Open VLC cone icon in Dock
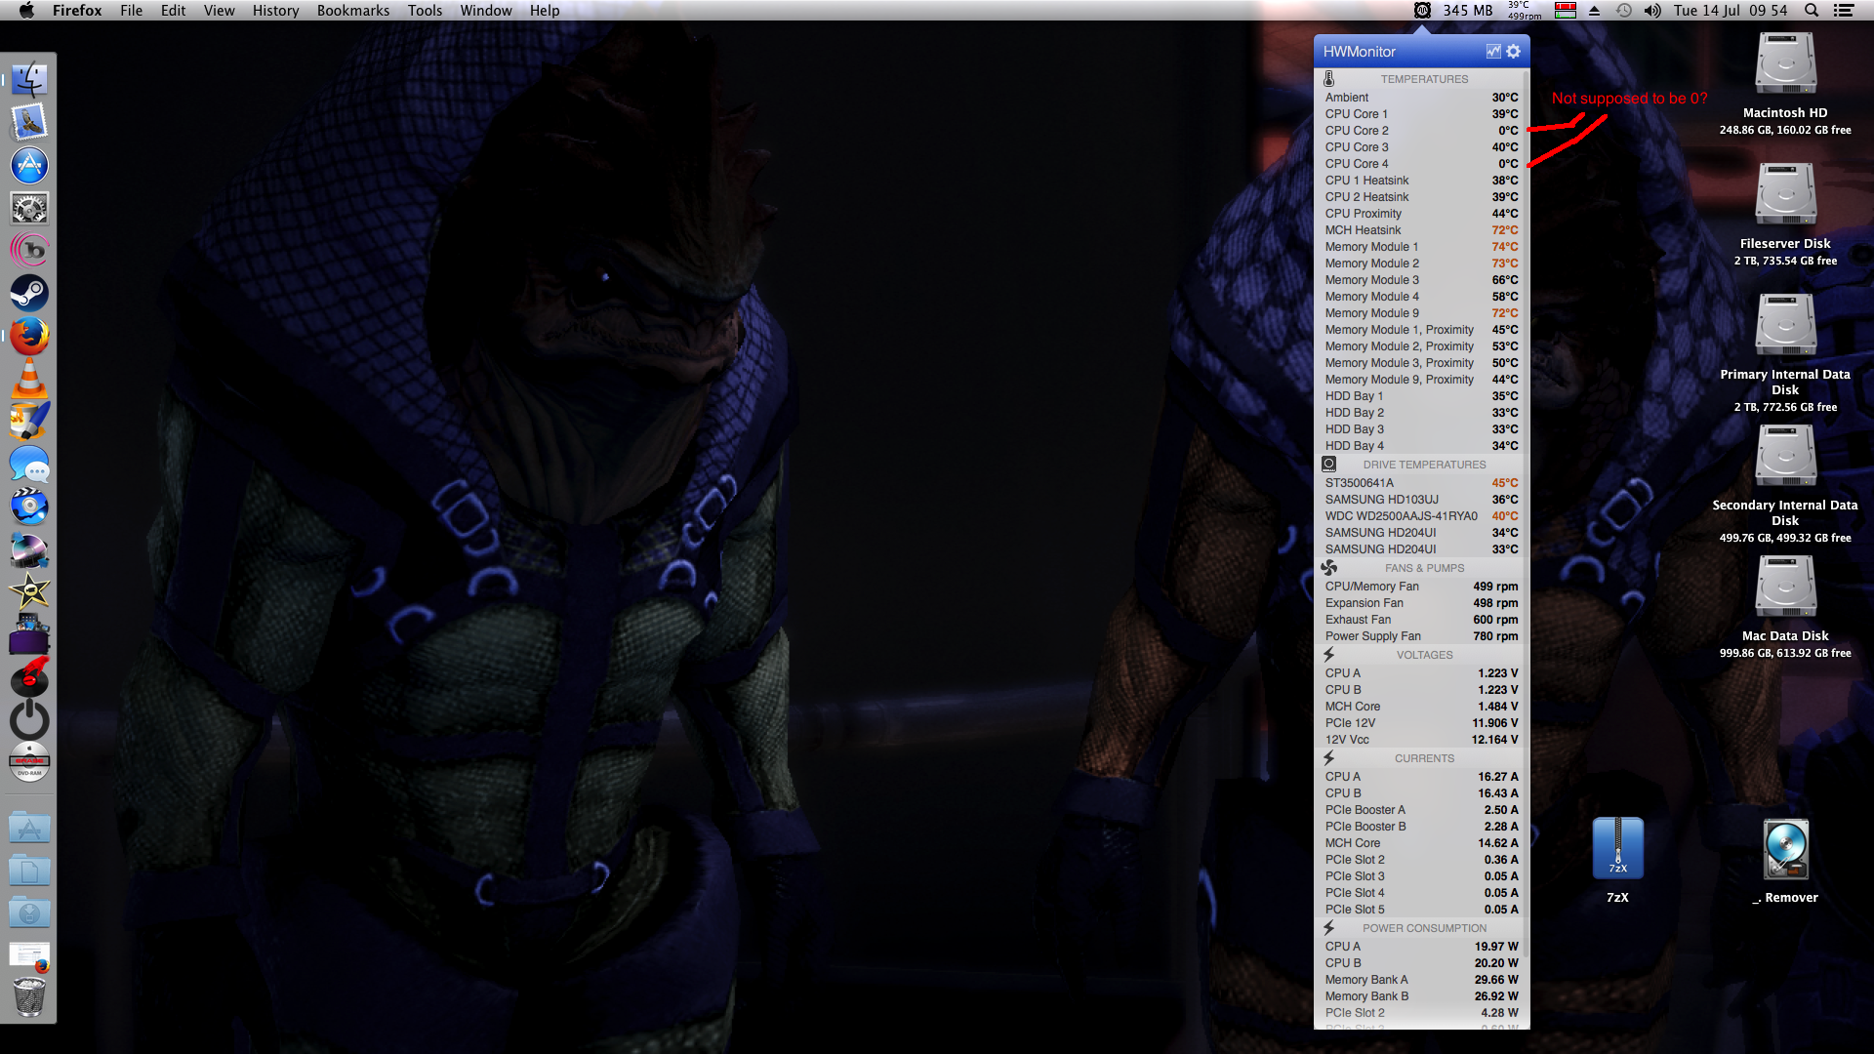Image resolution: width=1874 pixels, height=1054 pixels. pyautogui.click(x=29, y=379)
